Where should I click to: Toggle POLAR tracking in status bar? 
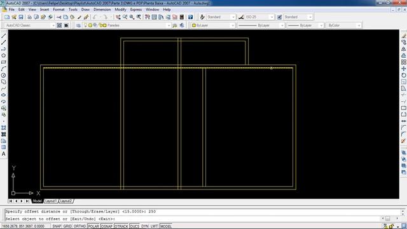click(x=93, y=226)
